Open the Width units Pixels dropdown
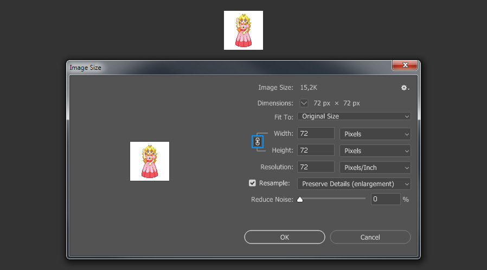 (375, 134)
